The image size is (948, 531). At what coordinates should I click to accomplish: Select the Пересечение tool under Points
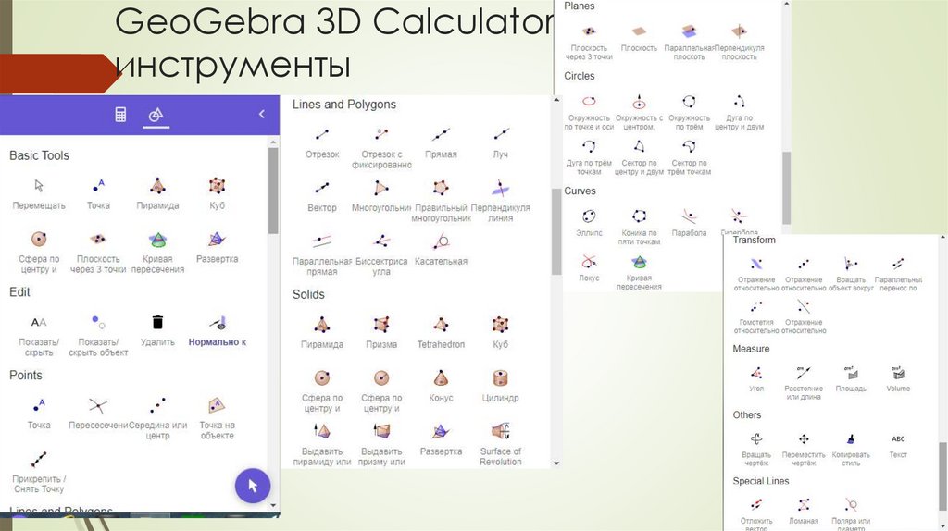pos(98,414)
